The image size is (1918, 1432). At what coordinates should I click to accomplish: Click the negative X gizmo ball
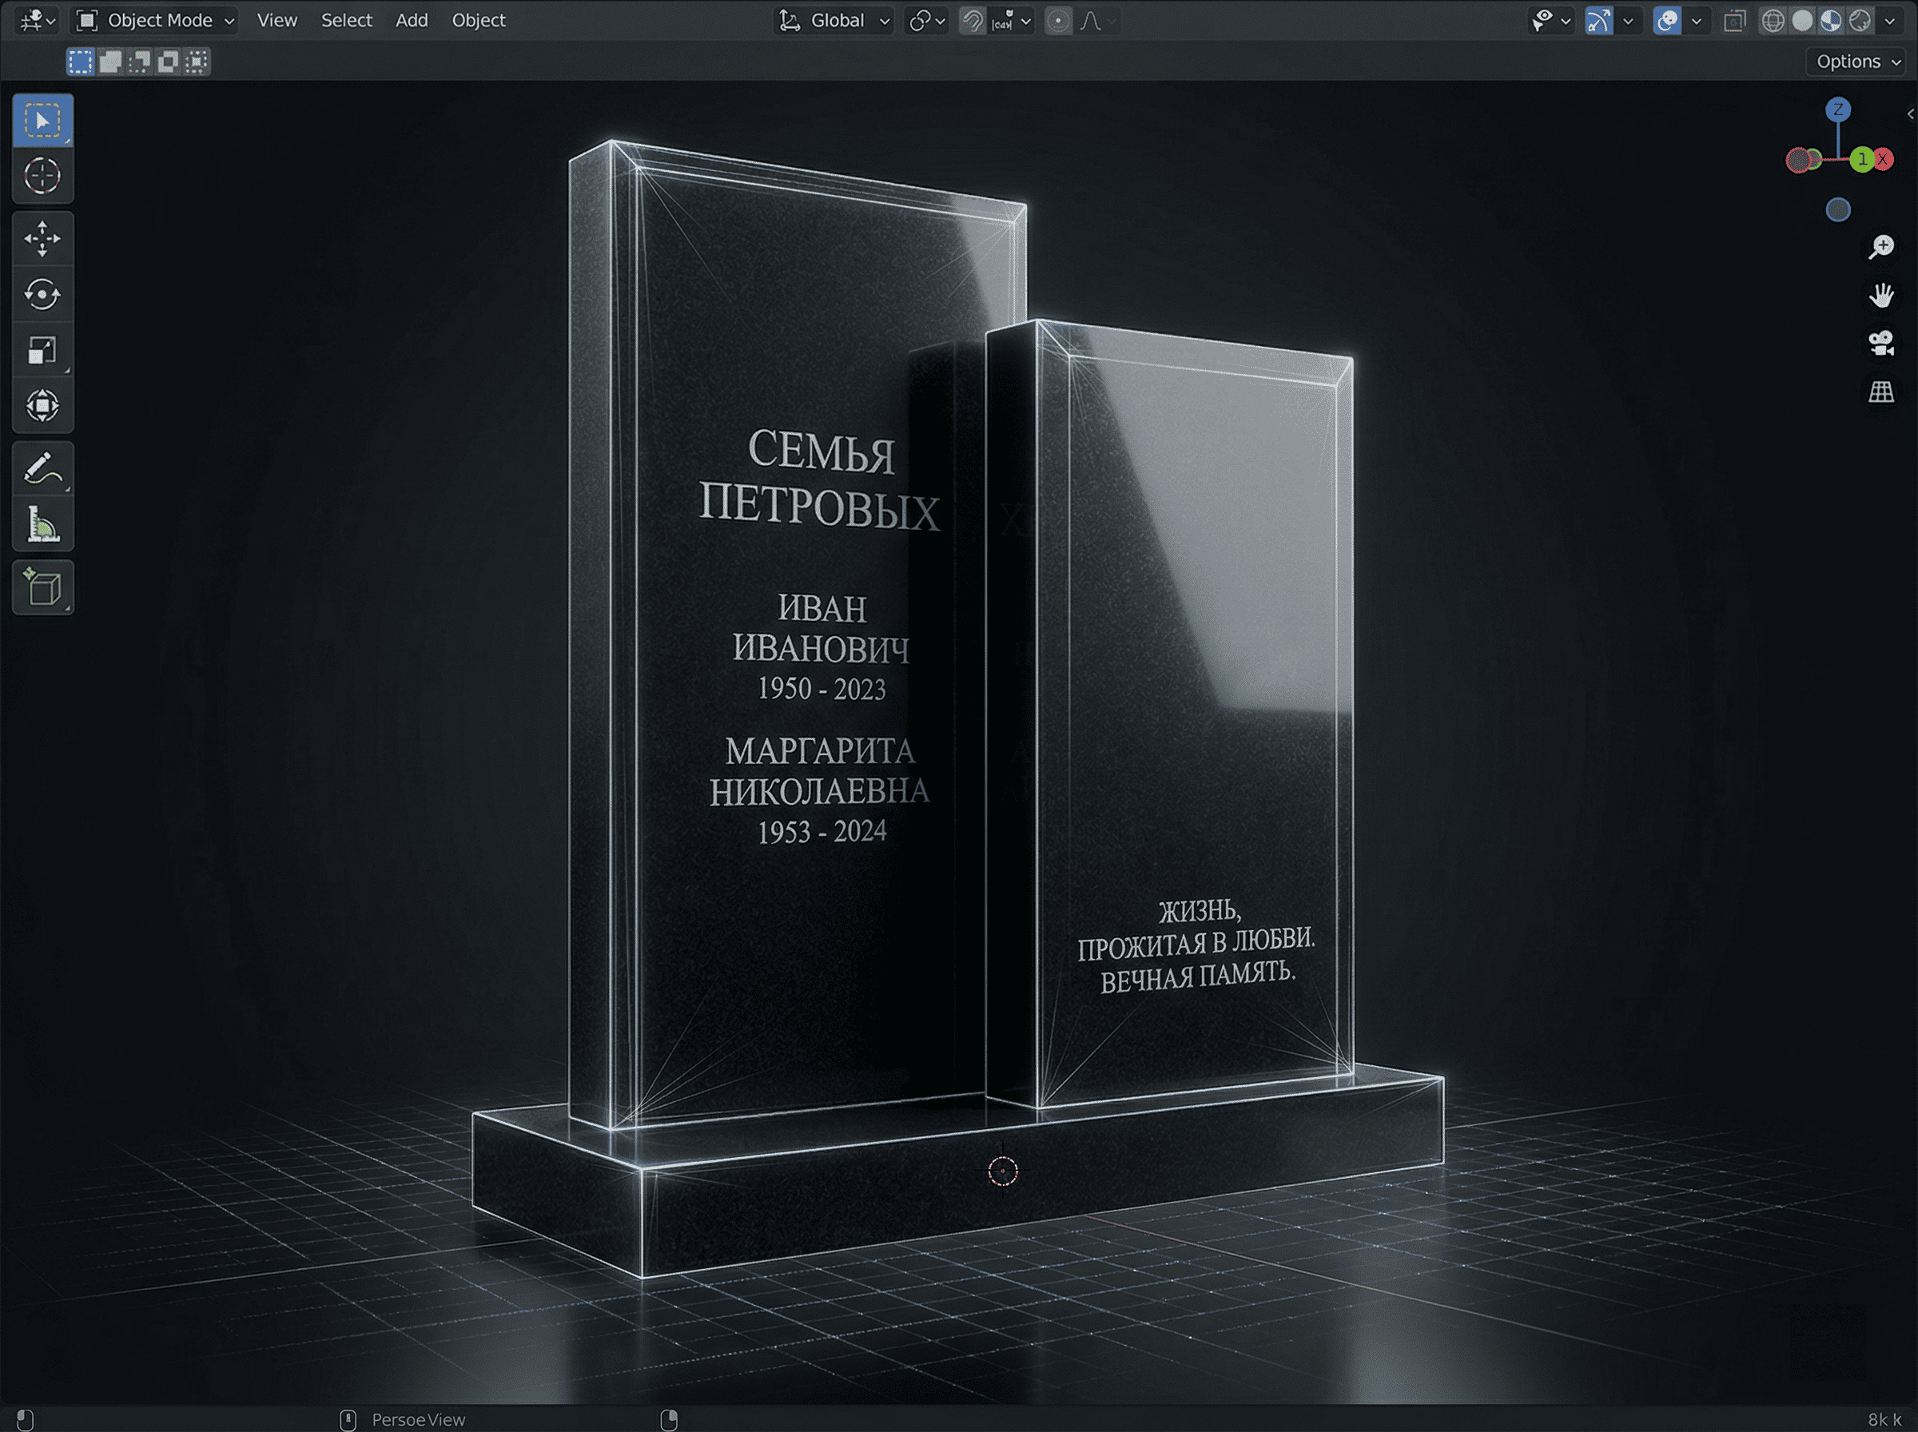(1798, 161)
